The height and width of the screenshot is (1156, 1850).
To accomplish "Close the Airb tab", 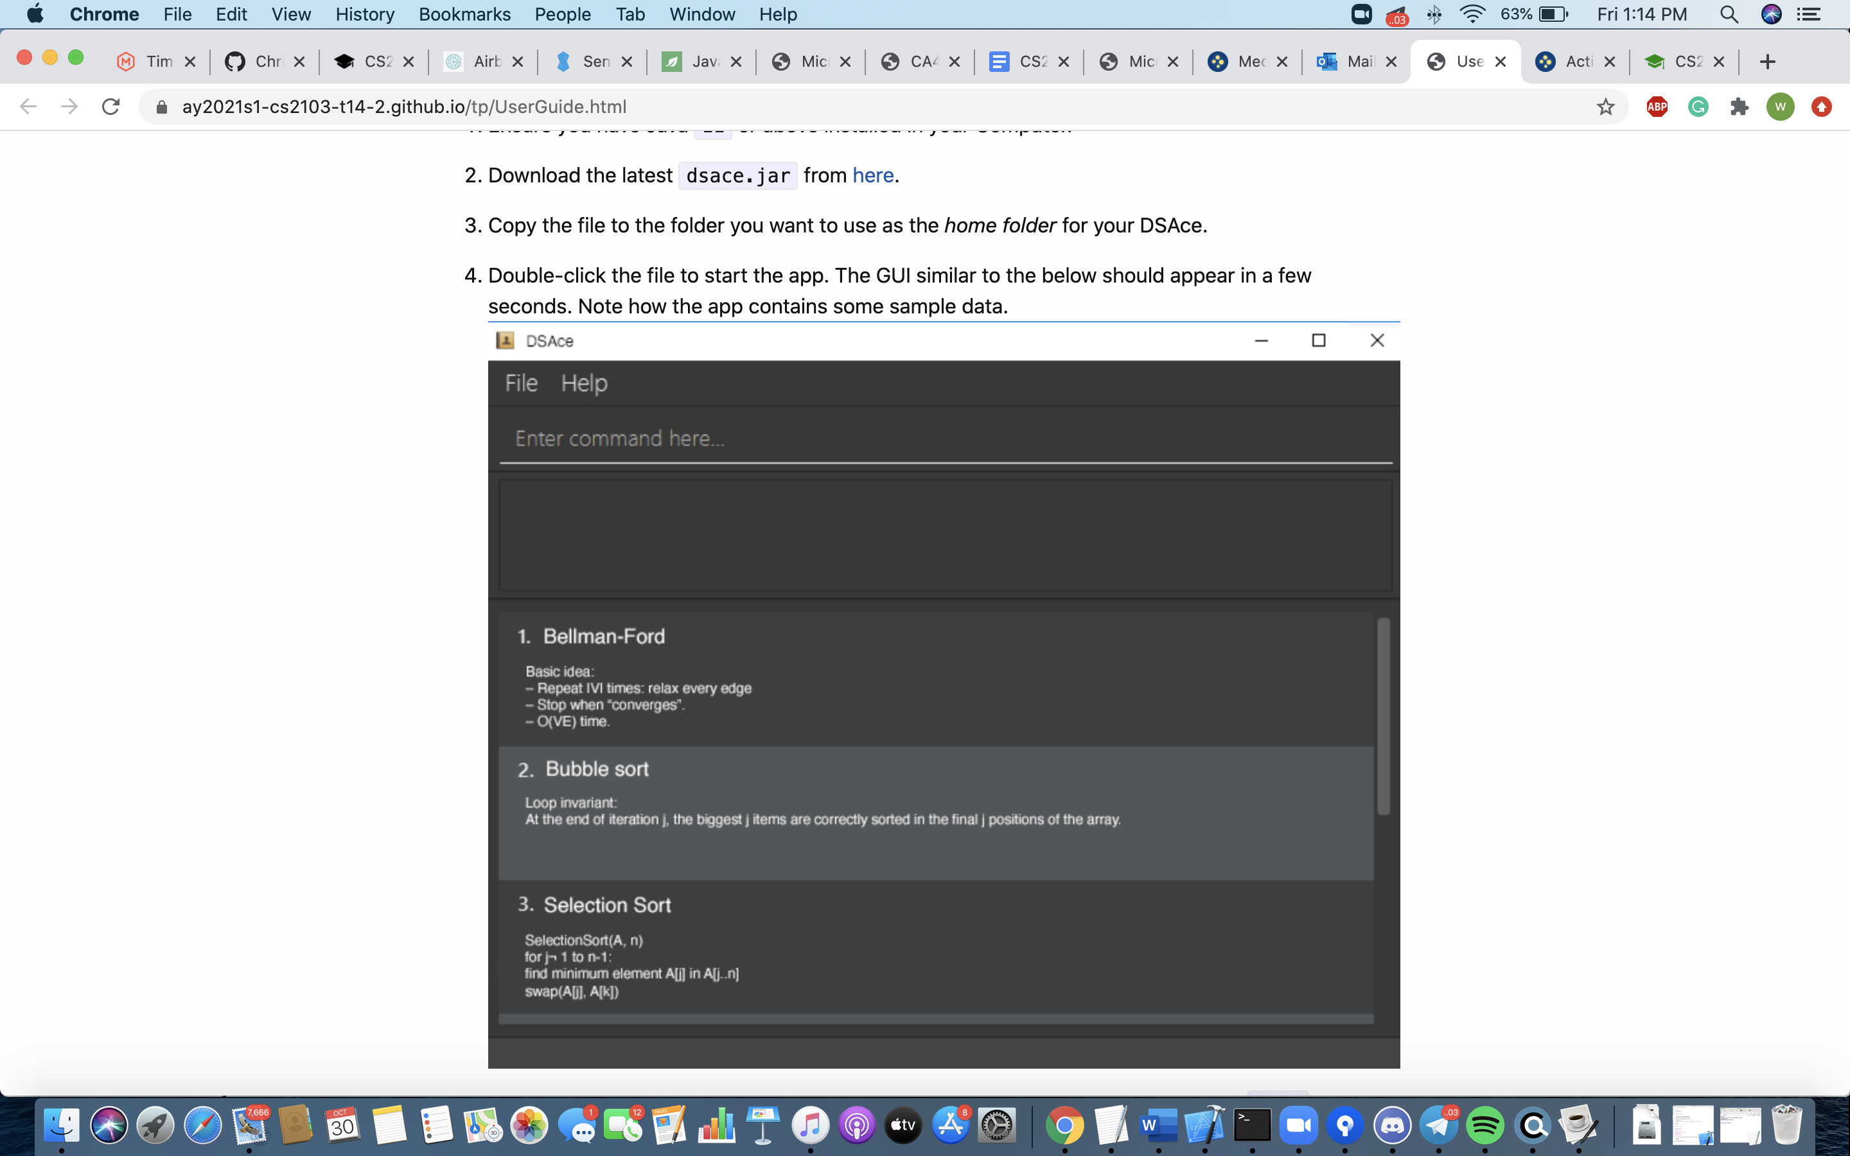I will (x=518, y=61).
